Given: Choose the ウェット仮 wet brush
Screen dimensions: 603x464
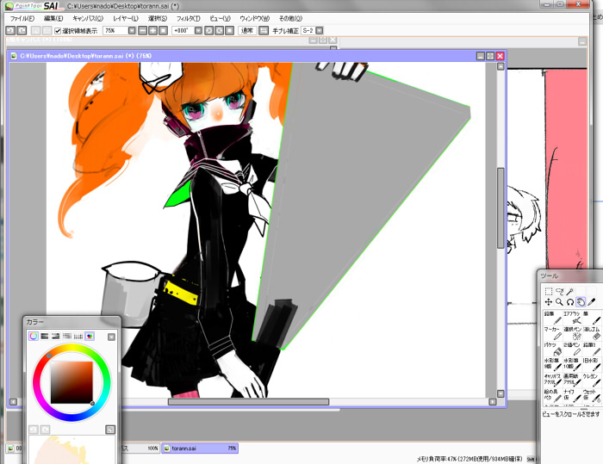Looking at the screenshot, I should click(592, 396).
